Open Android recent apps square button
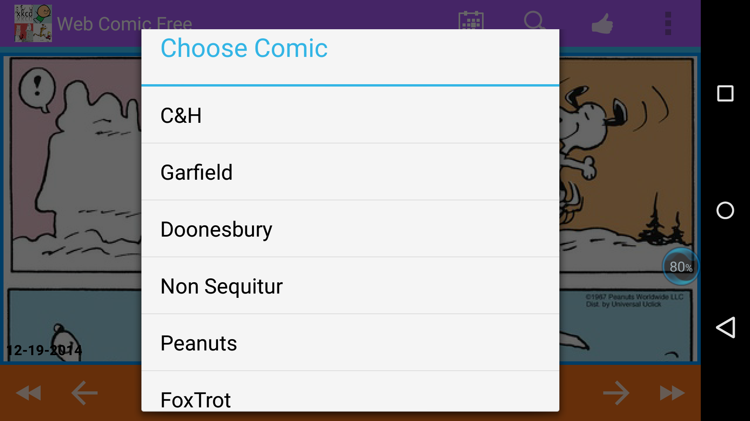This screenshot has height=421, width=750. click(x=725, y=94)
